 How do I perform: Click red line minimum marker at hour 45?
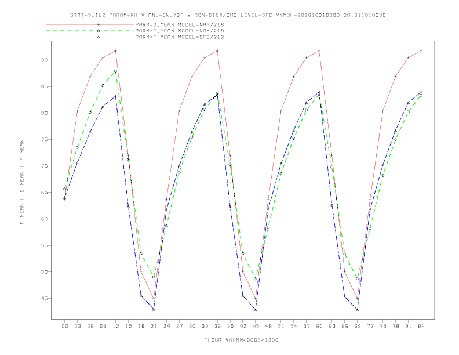coord(256,298)
